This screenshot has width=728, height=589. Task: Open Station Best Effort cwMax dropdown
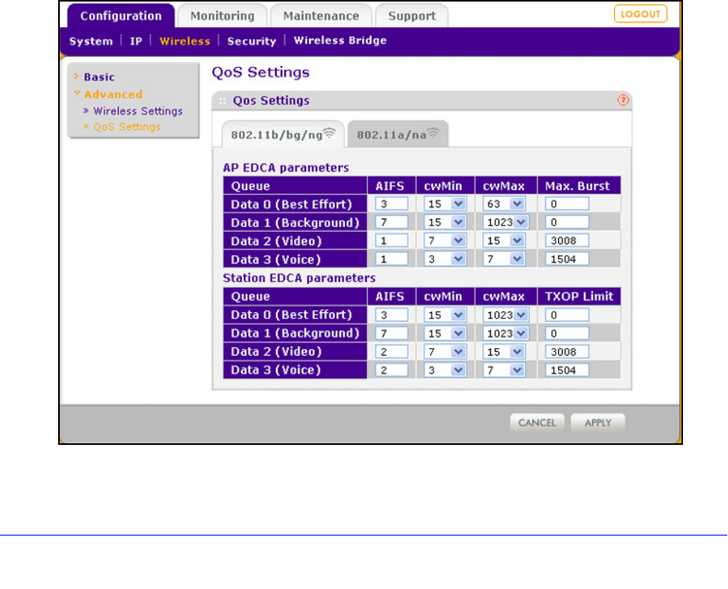505,315
